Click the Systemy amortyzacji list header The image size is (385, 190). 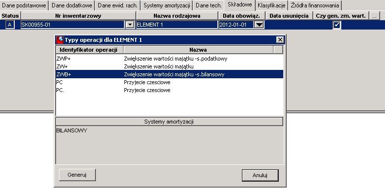[170, 122]
